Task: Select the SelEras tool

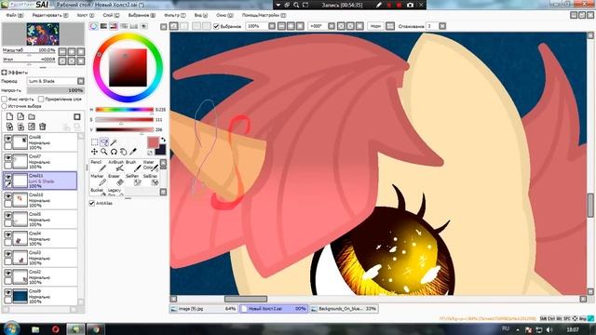Action: click(x=150, y=180)
